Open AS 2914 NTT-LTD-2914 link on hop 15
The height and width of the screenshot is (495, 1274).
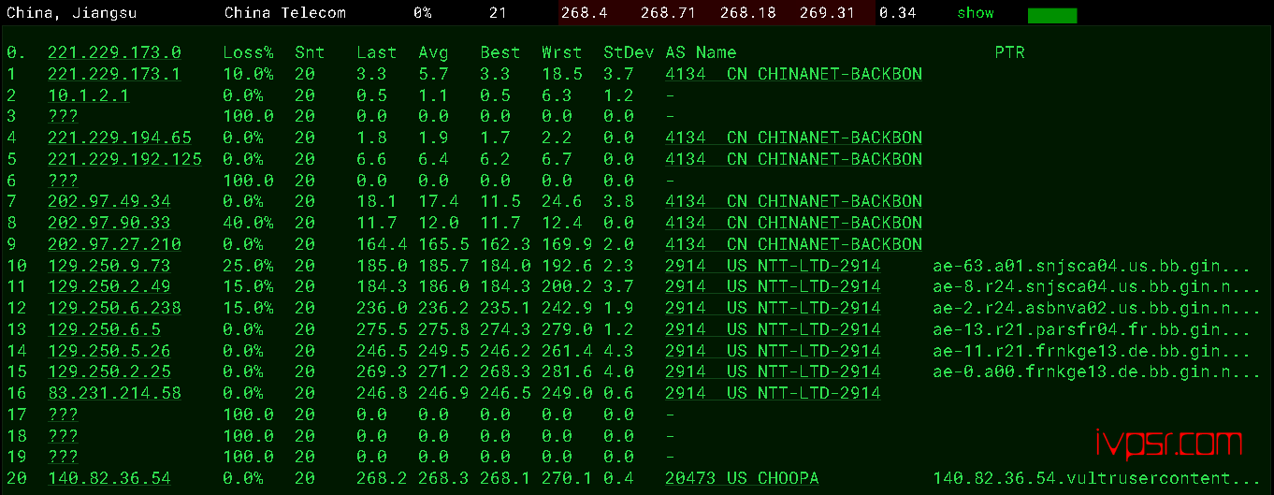tap(774, 372)
